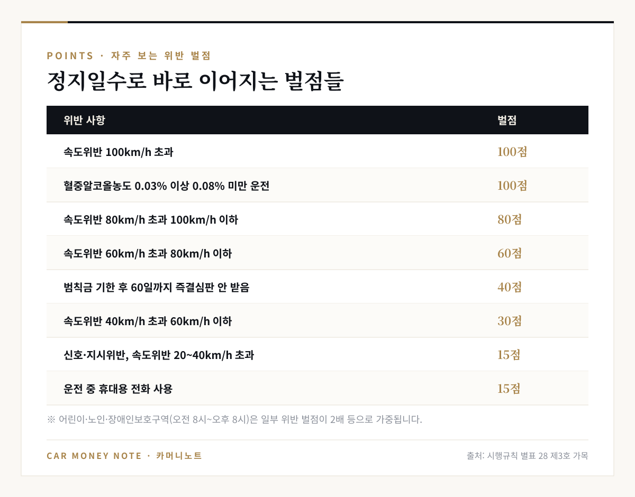Click the 100점 value for 속도위반 100km/h 초과

pyautogui.click(x=512, y=152)
